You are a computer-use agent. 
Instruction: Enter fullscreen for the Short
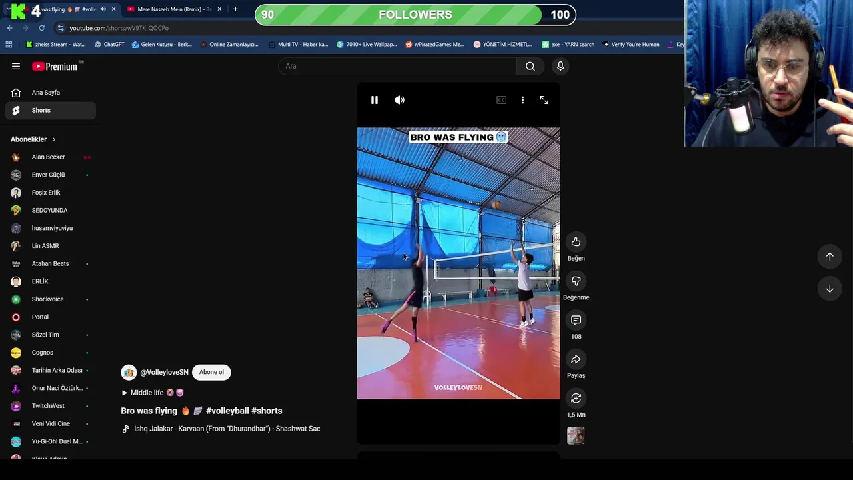[544, 100]
